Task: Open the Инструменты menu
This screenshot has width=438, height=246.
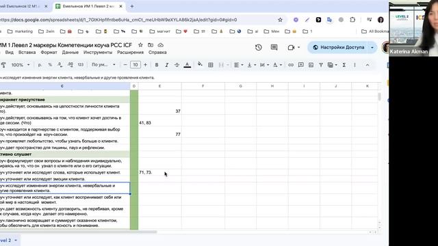Action: click(x=98, y=52)
